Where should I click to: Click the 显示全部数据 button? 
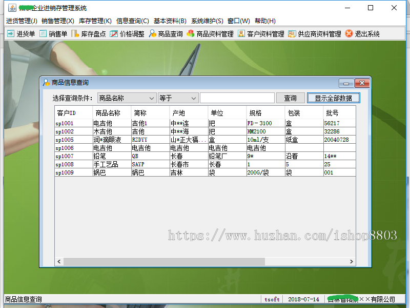pos(334,98)
